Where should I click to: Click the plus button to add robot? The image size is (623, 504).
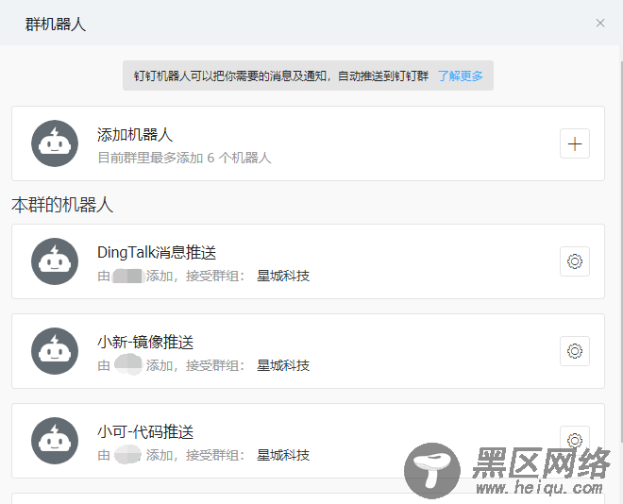575,143
